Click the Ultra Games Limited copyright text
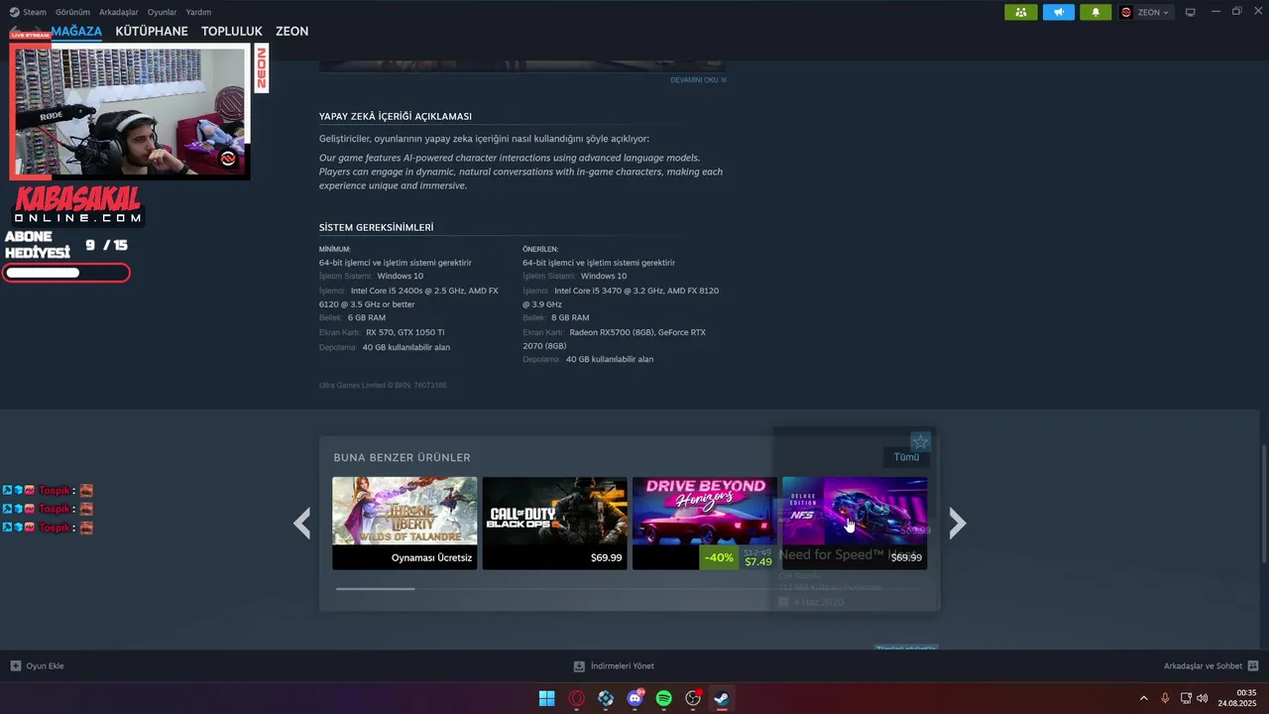Viewport: 1269px width, 714px height. (x=383, y=385)
